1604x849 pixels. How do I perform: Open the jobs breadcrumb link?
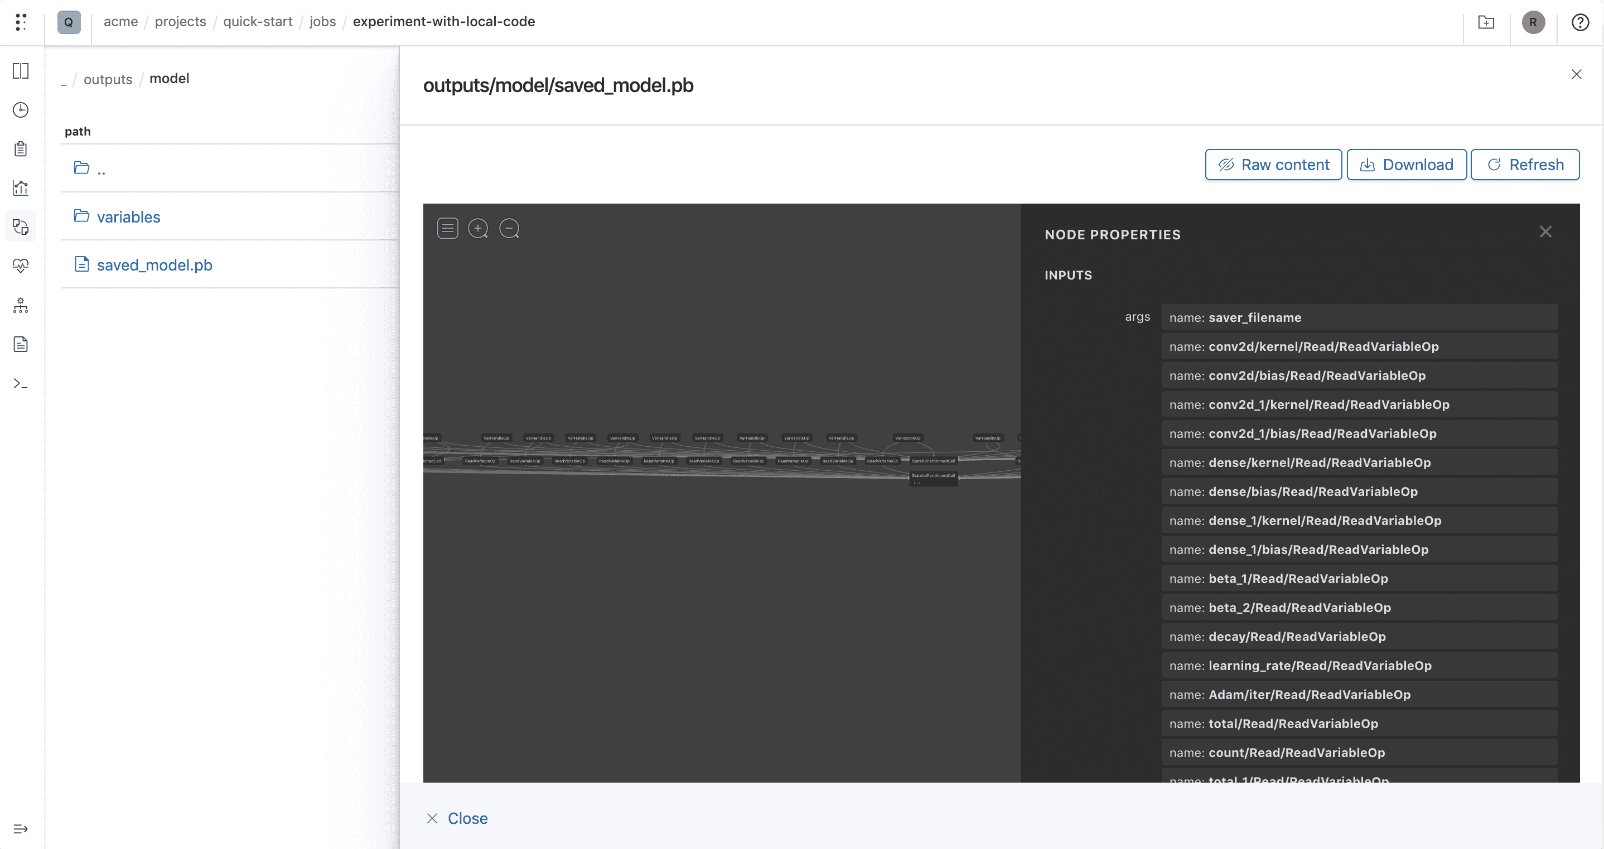pyautogui.click(x=322, y=21)
